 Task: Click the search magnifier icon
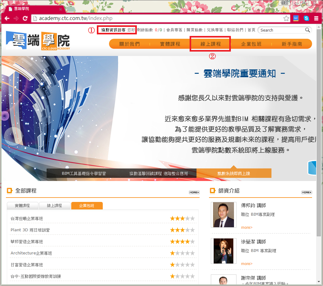click(307, 30)
